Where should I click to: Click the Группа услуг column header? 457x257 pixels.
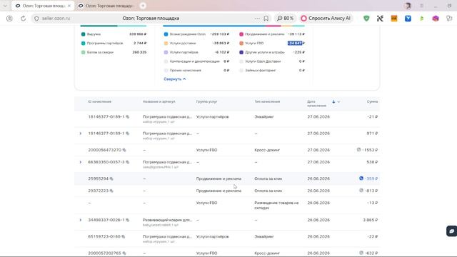tap(206, 101)
